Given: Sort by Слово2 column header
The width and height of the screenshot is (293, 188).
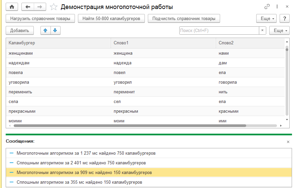Looking at the screenshot, I should coord(250,43).
